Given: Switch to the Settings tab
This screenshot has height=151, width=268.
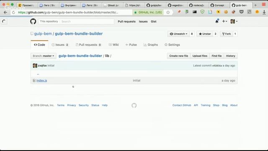Looking at the screenshot, I should pyautogui.click(x=172, y=45).
